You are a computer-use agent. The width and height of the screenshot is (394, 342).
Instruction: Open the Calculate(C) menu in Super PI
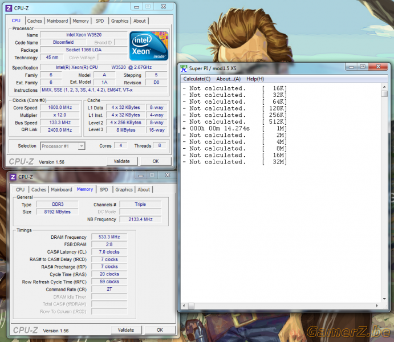click(x=197, y=79)
